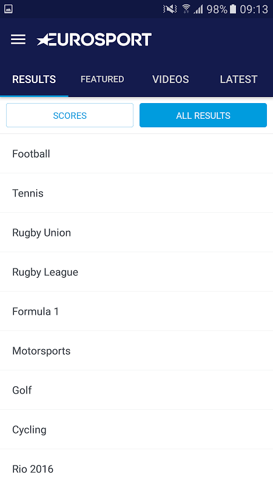Screen dimensions: 273x485
Task: Switch to the Featured tab
Action: (x=102, y=79)
